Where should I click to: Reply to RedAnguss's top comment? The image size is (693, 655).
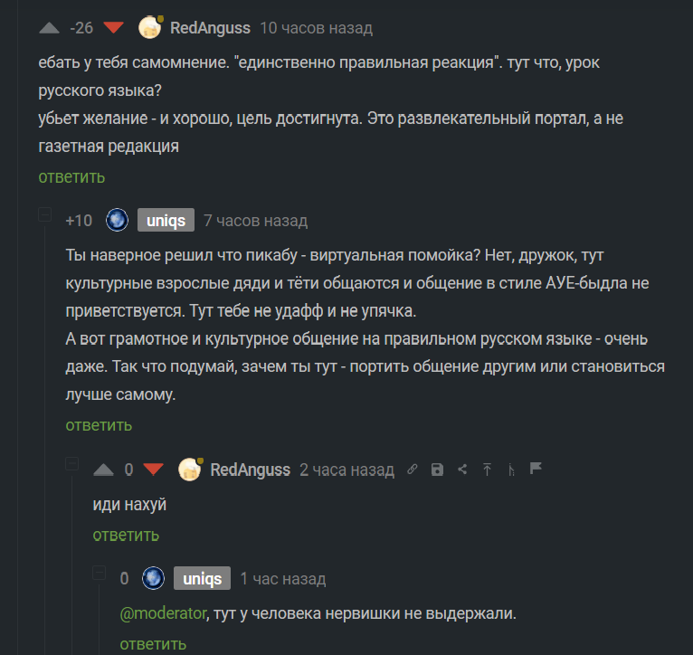(x=71, y=177)
